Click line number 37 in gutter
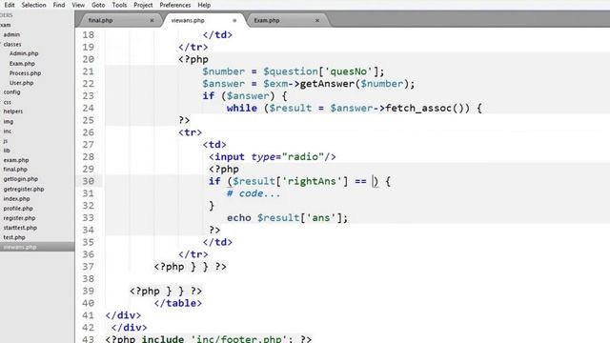This screenshot has height=343, width=610. pyautogui.click(x=89, y=267)
